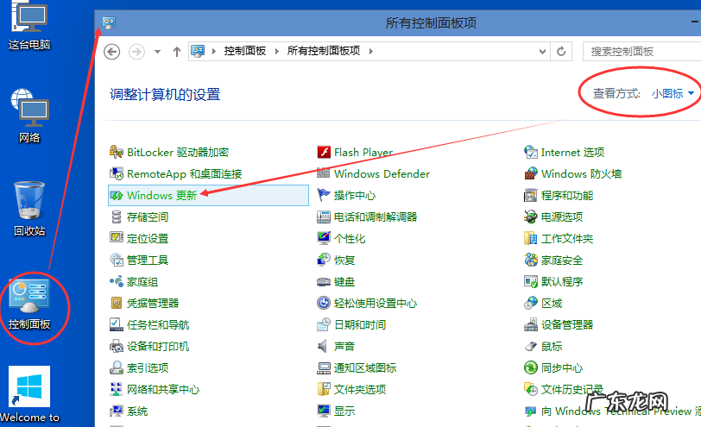Open Flash Player icon
The image size is (701, 427).
point(324,153)
